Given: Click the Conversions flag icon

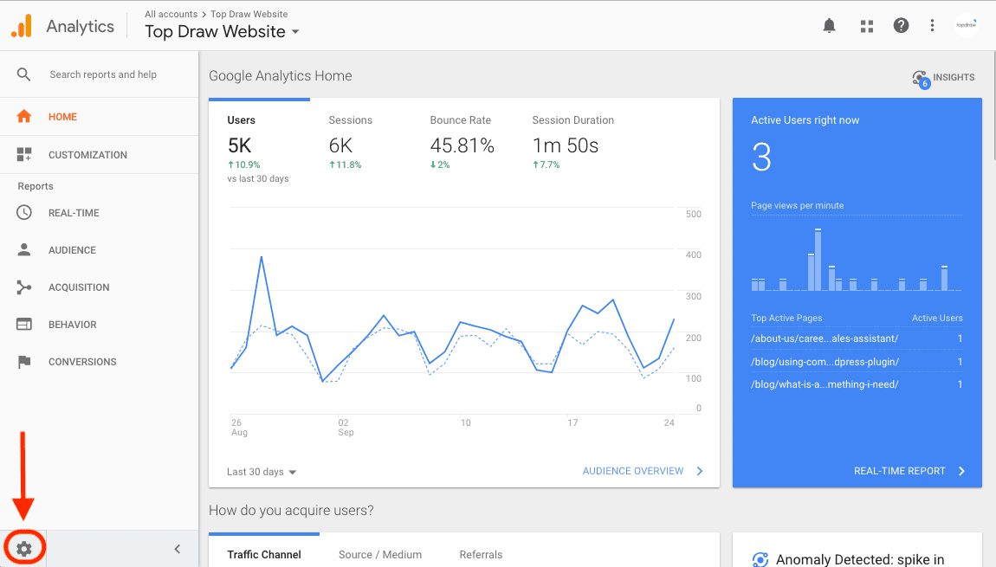Looking at the screenshot, I should [24, 362].
